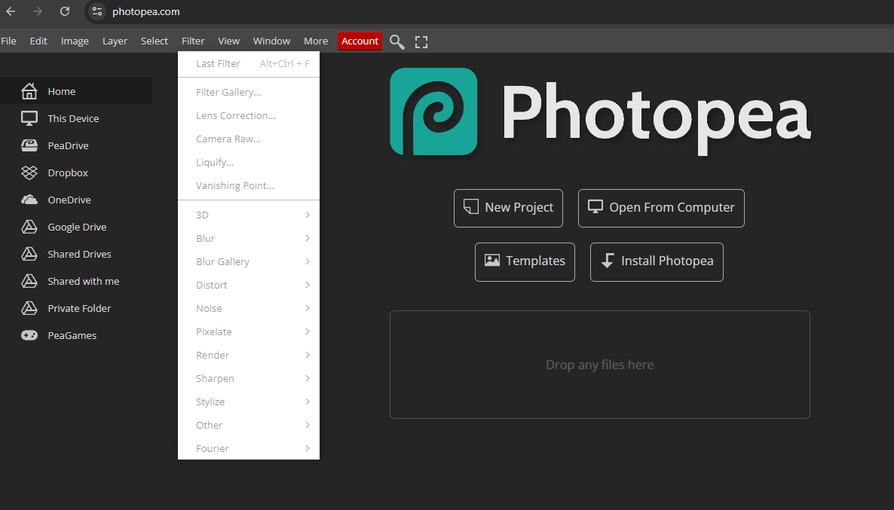
Task: Select PeaDrive label in the sidebar
Action: pos(68,145)
